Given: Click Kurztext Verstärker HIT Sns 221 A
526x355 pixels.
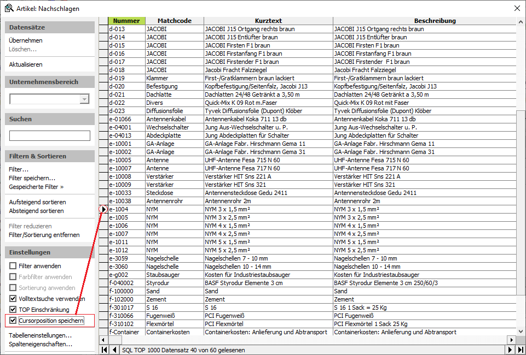Looking at the screenshot, I should [268, 176].
